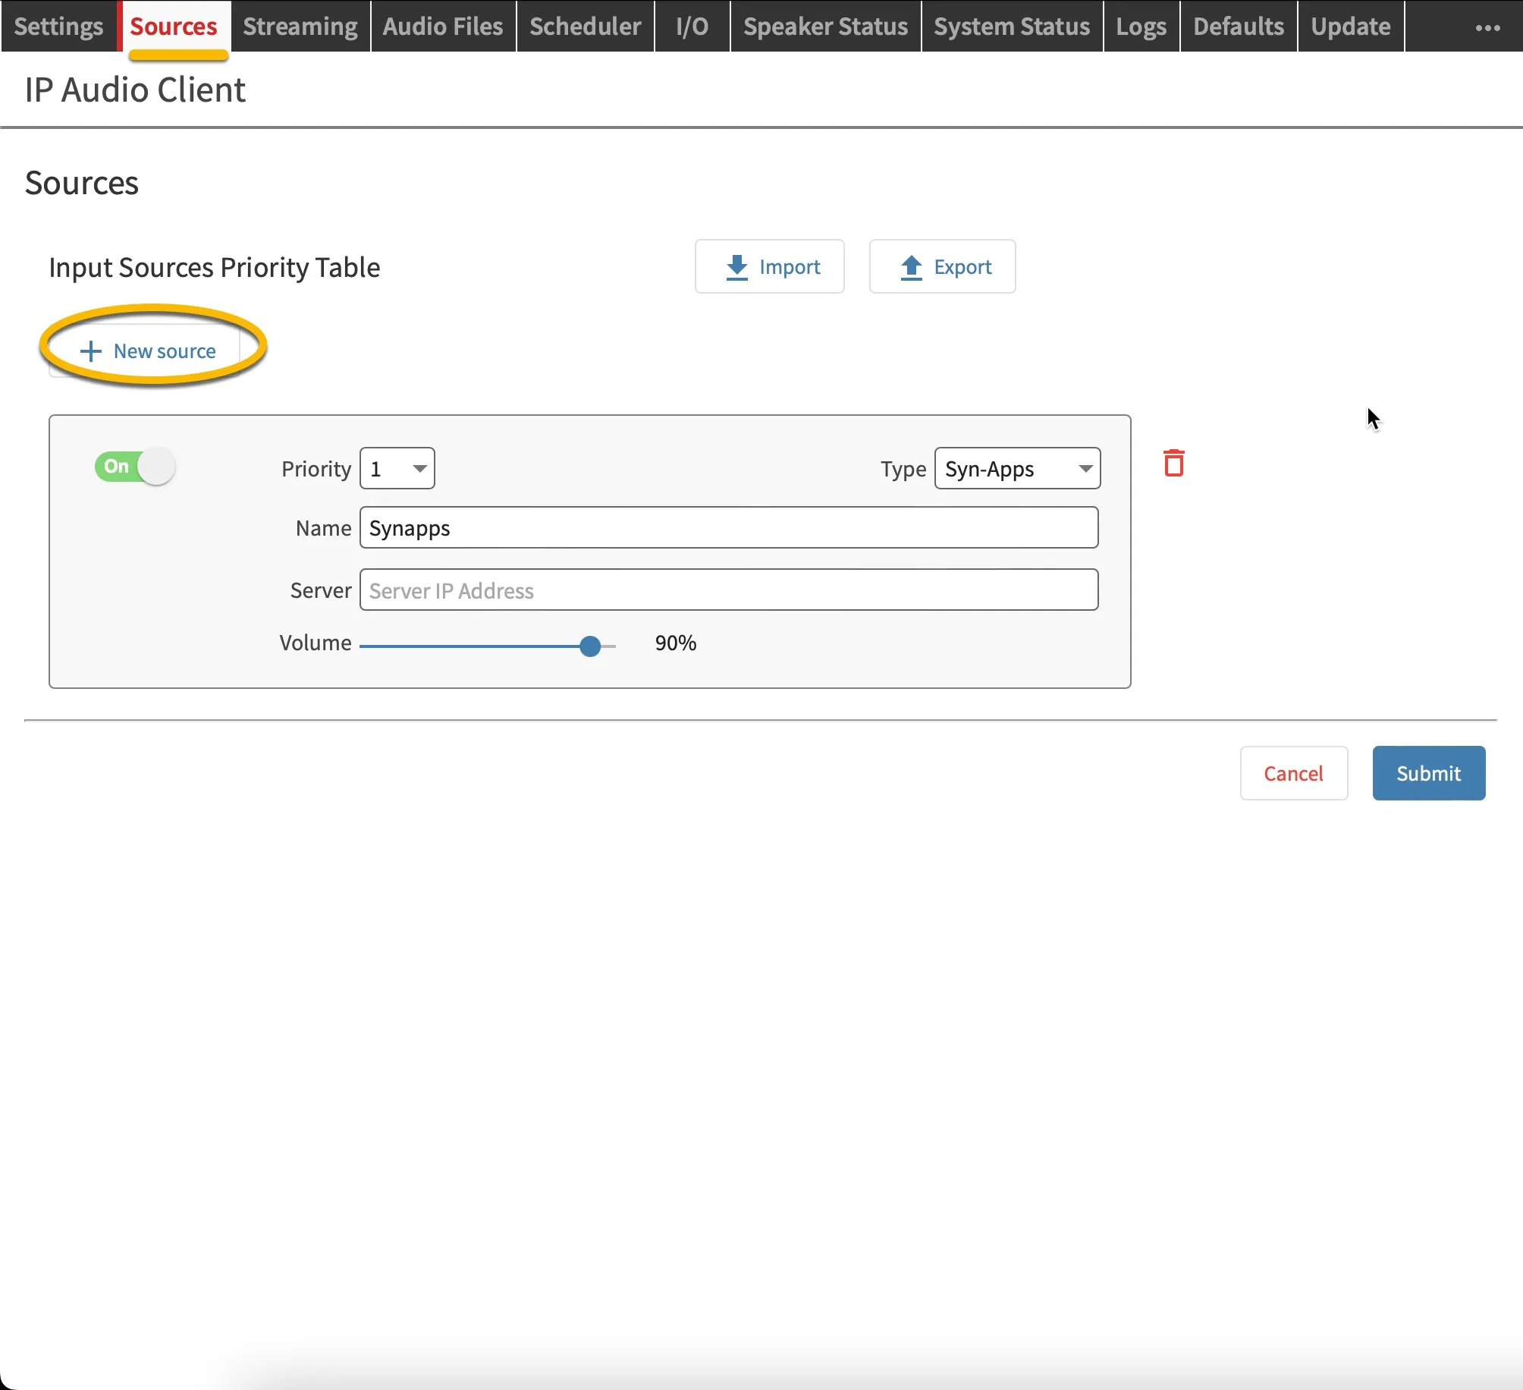The image size is (1523, 1390).
Task: Click the Input Sources Priority Table heading
Action: pos(215,267)
